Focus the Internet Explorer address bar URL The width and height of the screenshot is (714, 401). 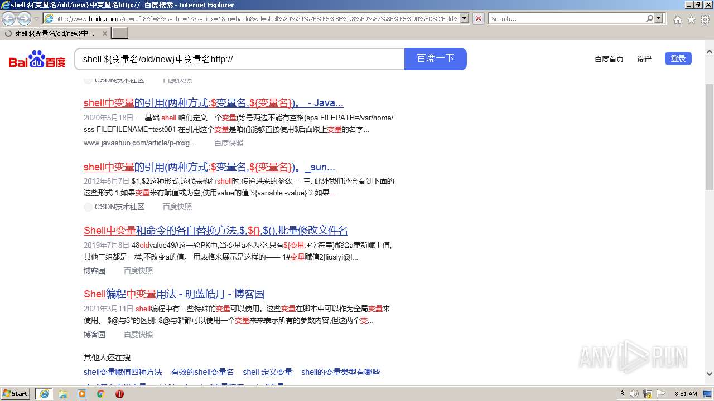point(257,19)
